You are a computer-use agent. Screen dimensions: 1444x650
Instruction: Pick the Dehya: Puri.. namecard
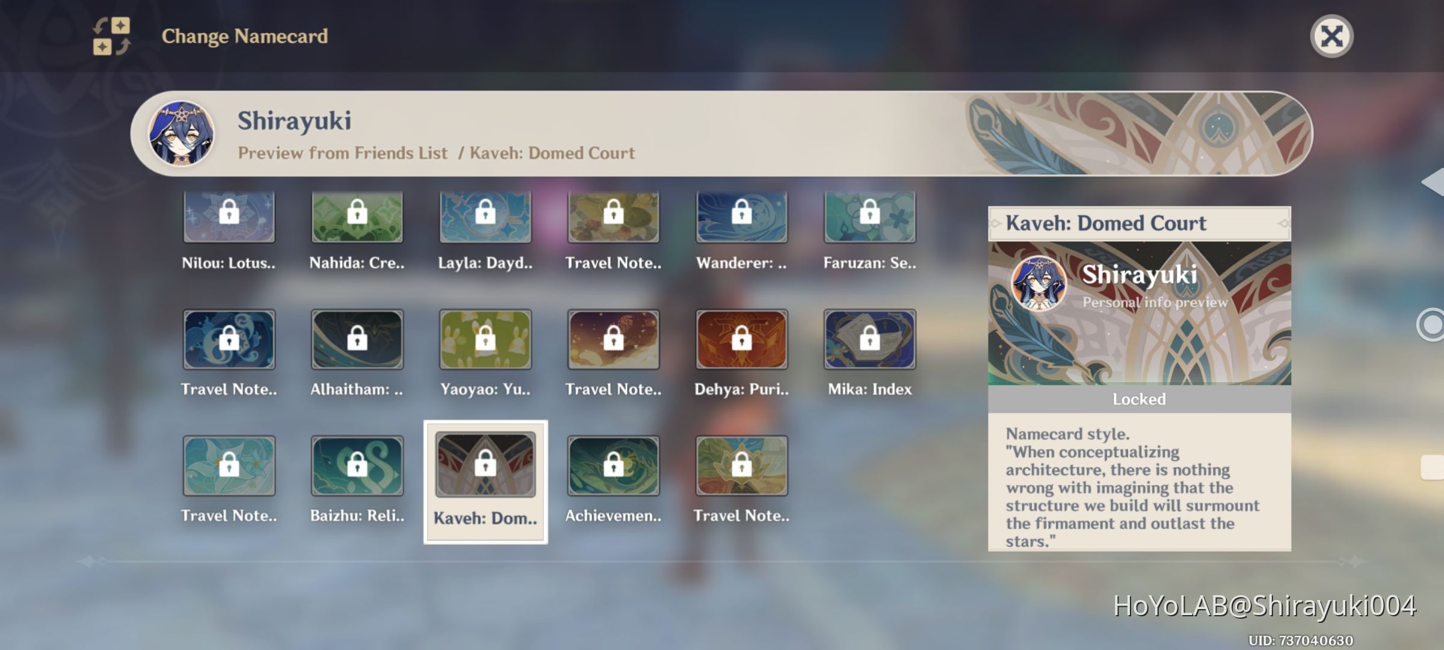[x=741, y=339]
